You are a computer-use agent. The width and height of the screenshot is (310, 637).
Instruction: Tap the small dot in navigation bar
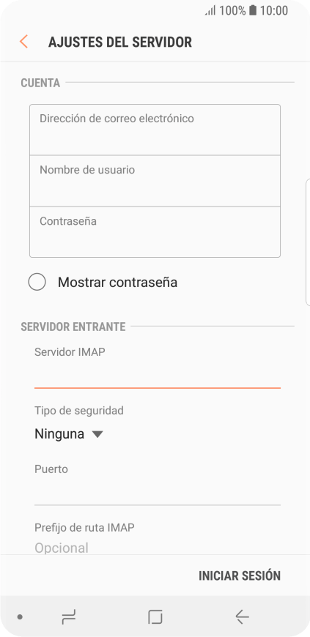20,617
